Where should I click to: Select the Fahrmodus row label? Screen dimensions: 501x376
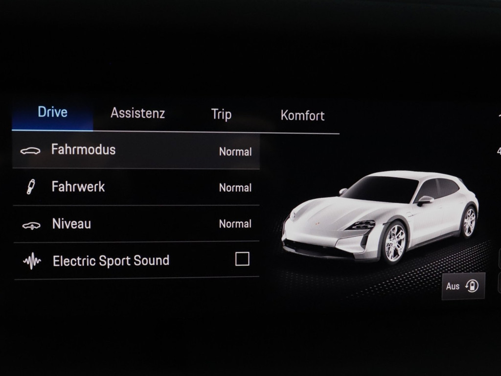pyautogui.click(x=83, y=149)
